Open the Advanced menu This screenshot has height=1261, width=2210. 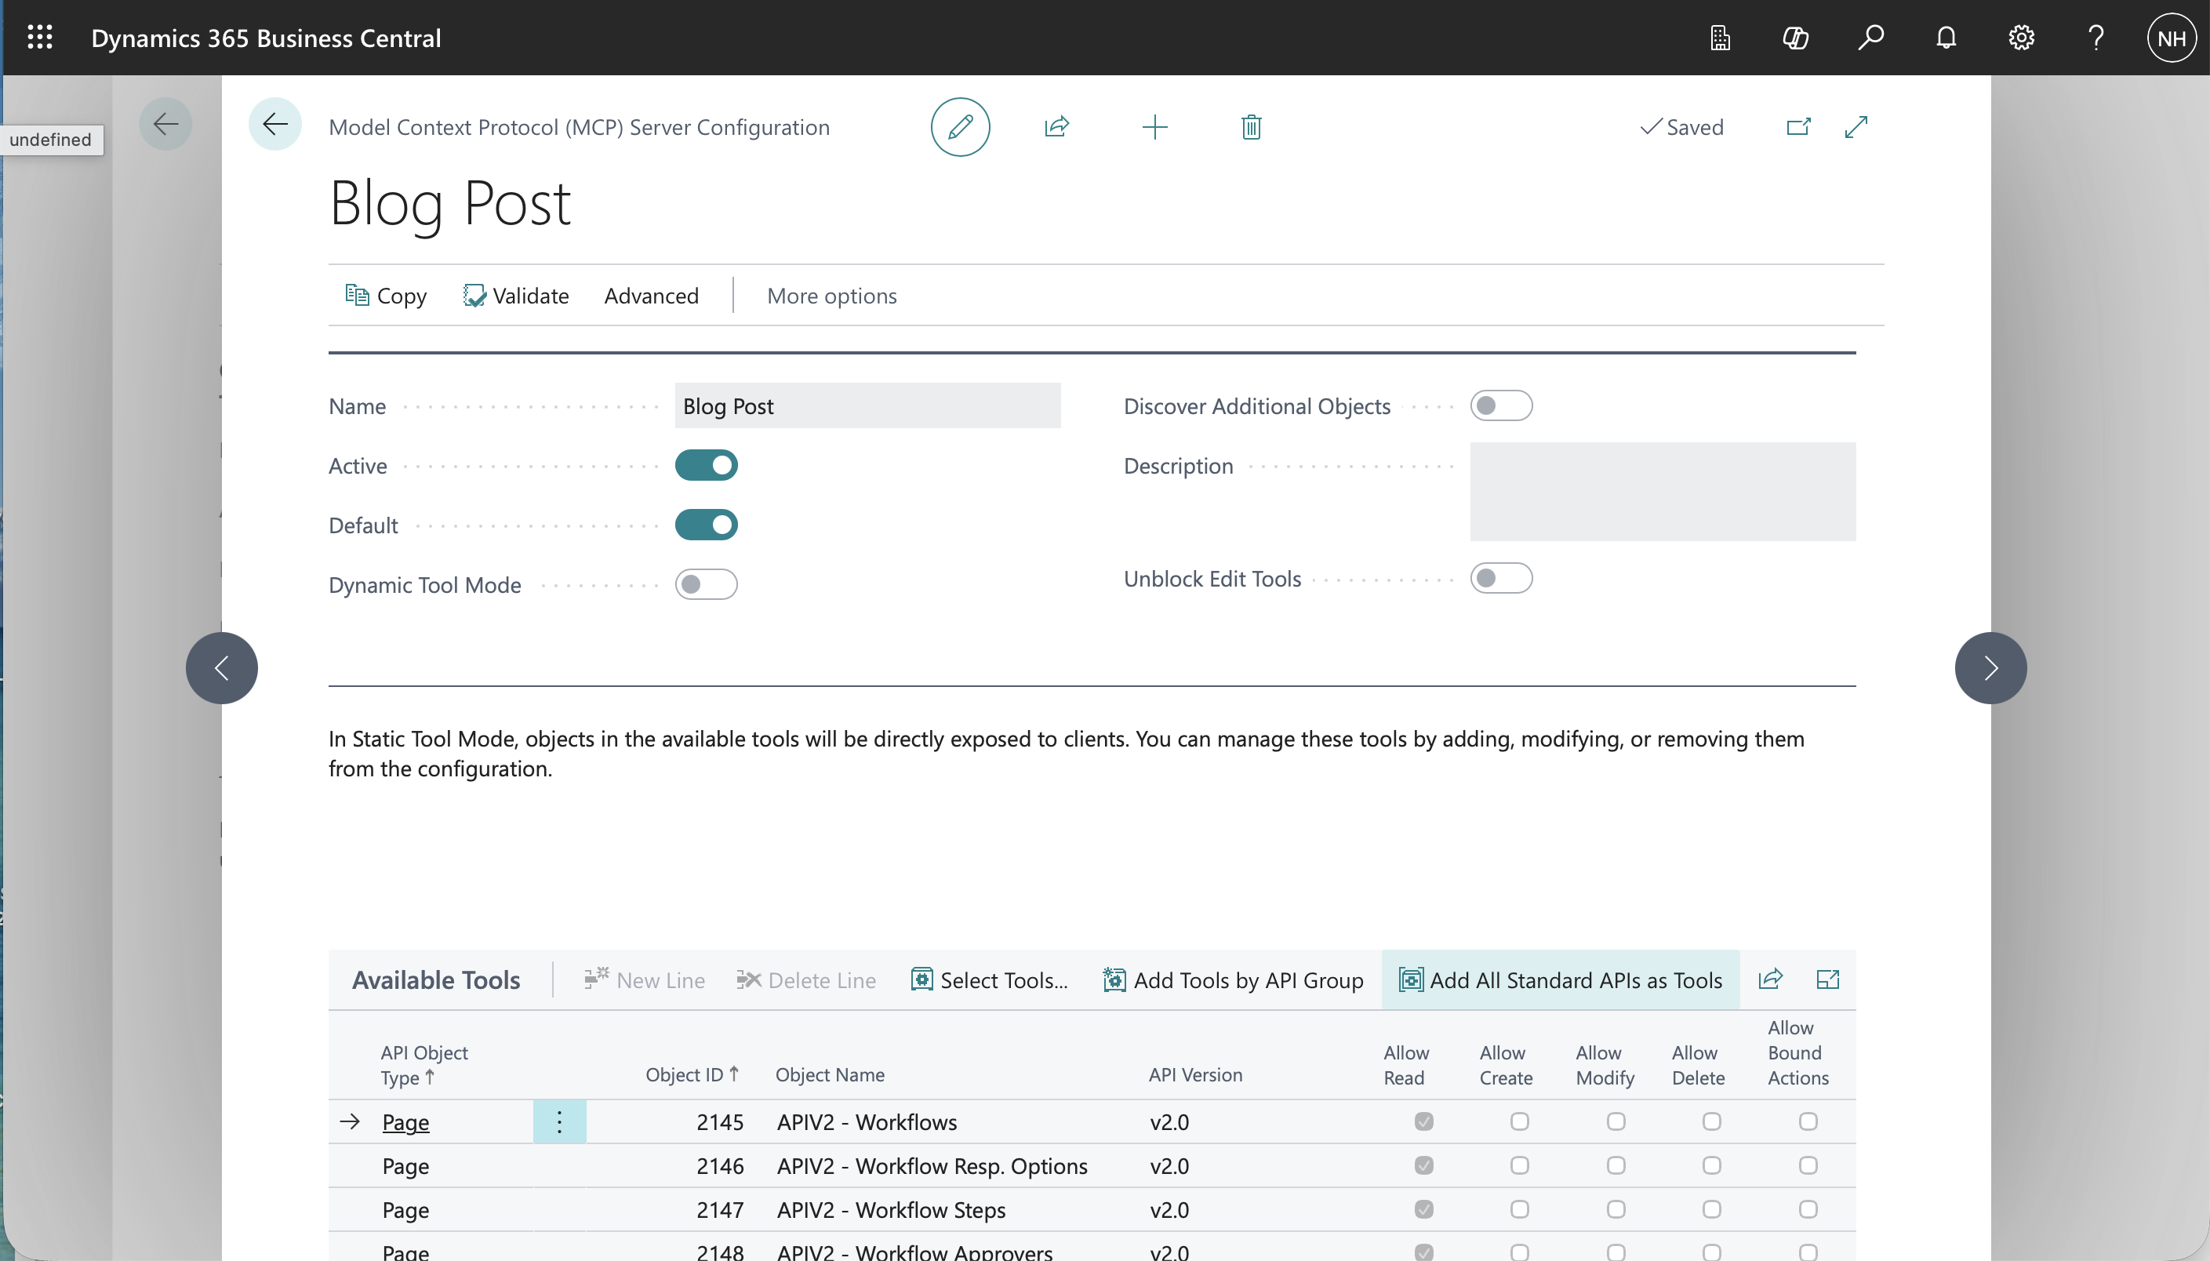point(651,296)
